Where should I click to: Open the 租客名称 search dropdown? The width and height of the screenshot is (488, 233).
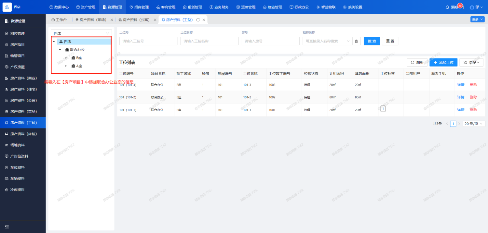click(x=327, y=41)
